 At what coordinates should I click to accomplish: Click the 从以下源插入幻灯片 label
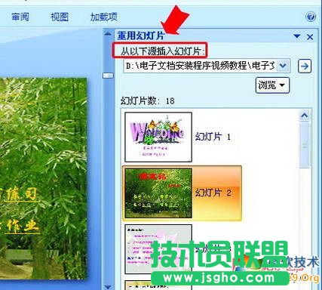163,51
